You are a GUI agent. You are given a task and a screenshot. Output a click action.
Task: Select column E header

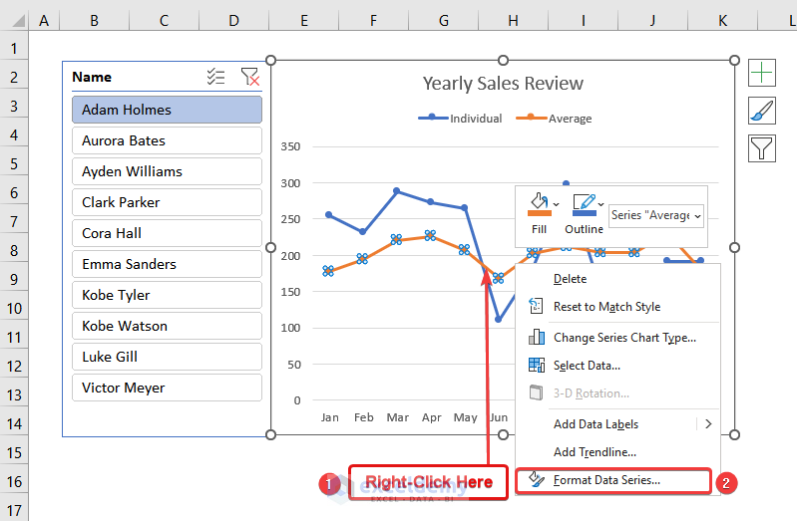click(304, 21)
